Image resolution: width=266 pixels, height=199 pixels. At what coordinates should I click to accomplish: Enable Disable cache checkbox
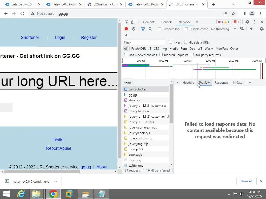(x=186, y=29)
